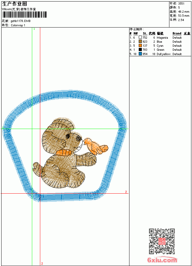The width and height of the screenshot is (192, 266).
Task: Choose the blue swatch for thread 954
Action: click(140, 54)
